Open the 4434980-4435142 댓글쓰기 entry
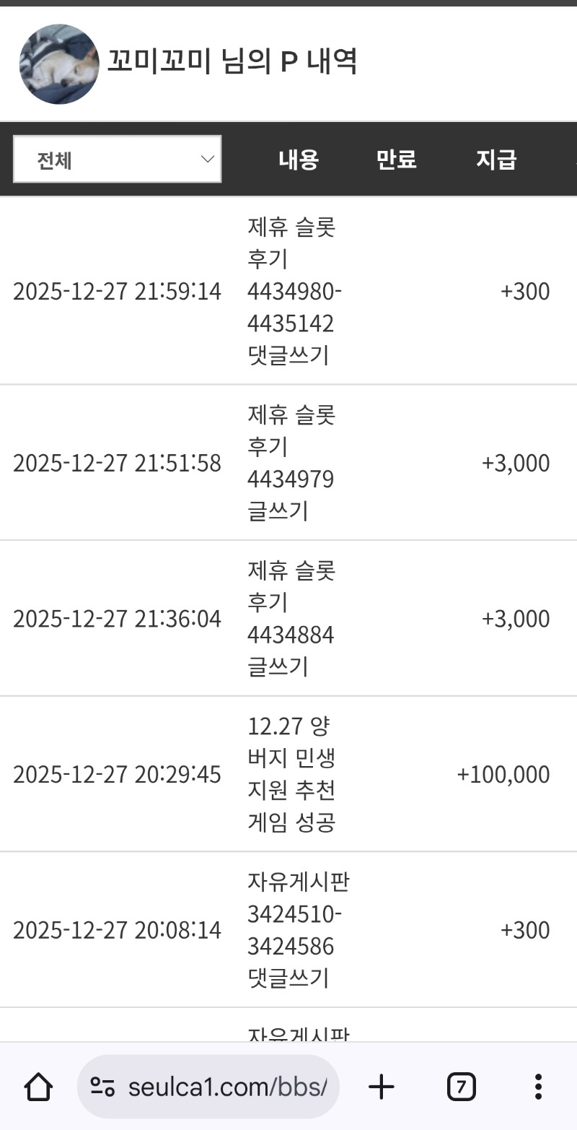577x1130 pixels. [294, 292]
